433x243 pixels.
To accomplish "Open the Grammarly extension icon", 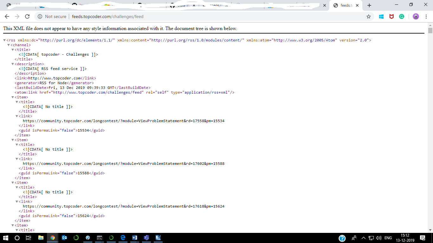I will pyautogui.click(x=402, y=16).
